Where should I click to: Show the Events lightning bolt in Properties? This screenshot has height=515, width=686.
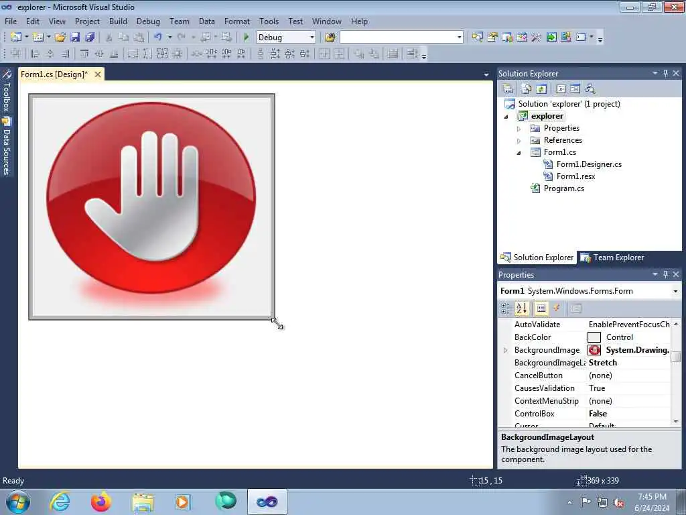(557, 308)
